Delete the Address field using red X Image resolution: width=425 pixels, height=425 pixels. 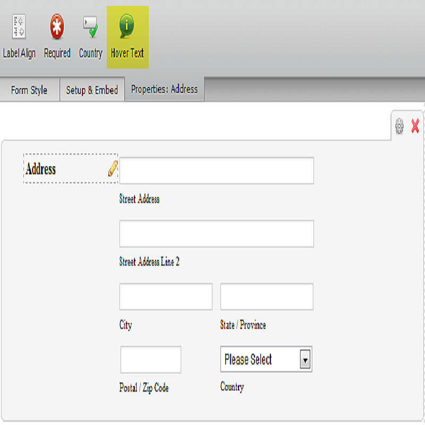tap(415, 126)
